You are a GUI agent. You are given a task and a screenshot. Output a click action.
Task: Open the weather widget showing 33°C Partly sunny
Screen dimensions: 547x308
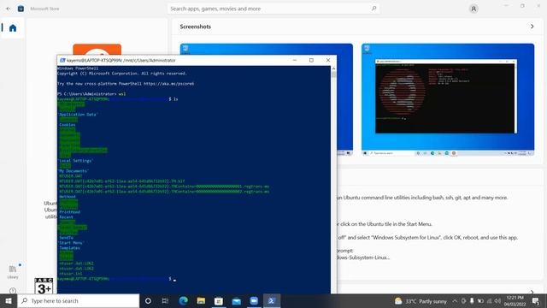pyautogui.click(x=421, y=301)
